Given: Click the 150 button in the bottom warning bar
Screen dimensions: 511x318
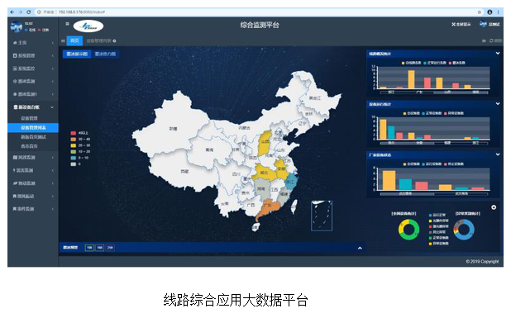Looking at the screenshot, I should click(x=89, y=248).
